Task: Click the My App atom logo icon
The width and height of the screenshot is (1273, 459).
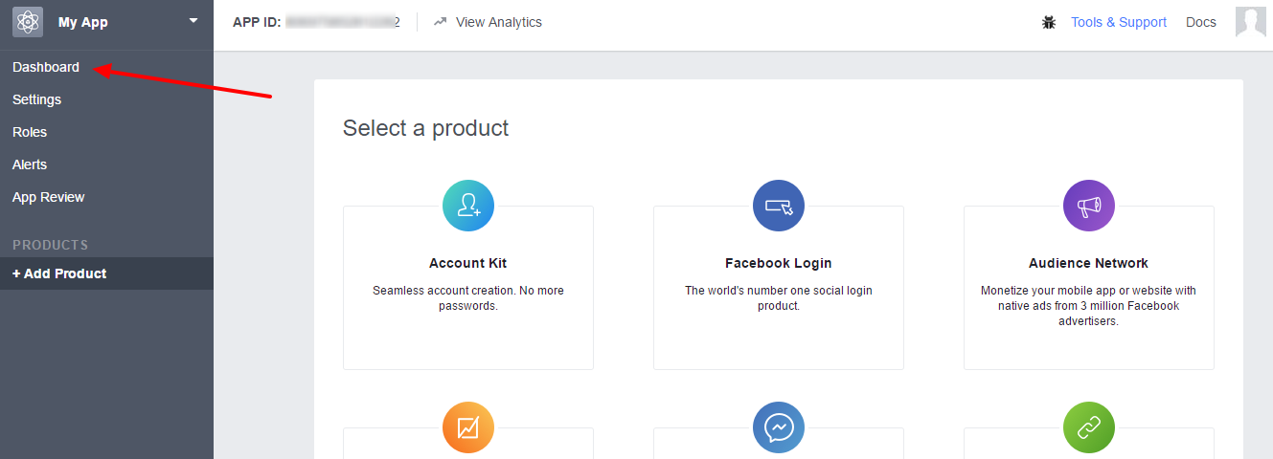Action: click(28, 21)
